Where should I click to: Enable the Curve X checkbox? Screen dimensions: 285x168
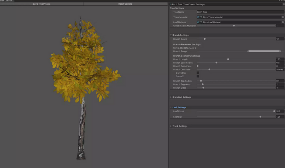[x=198, y=76]
